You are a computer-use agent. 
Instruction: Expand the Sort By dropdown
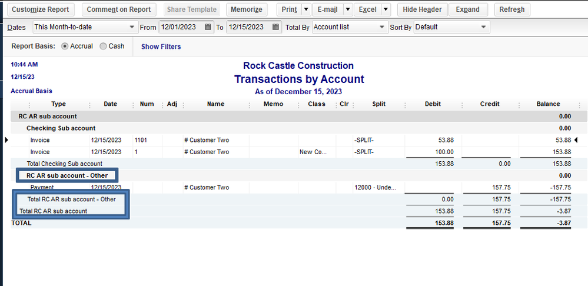[484, 27]
